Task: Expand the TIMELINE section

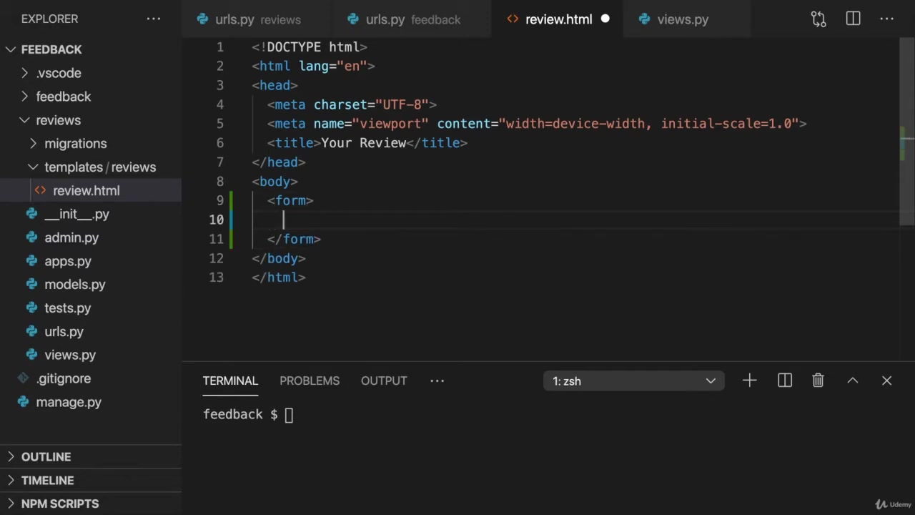Action: 47,481
